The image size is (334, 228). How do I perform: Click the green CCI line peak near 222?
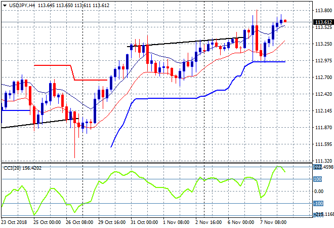click(279, 167)
